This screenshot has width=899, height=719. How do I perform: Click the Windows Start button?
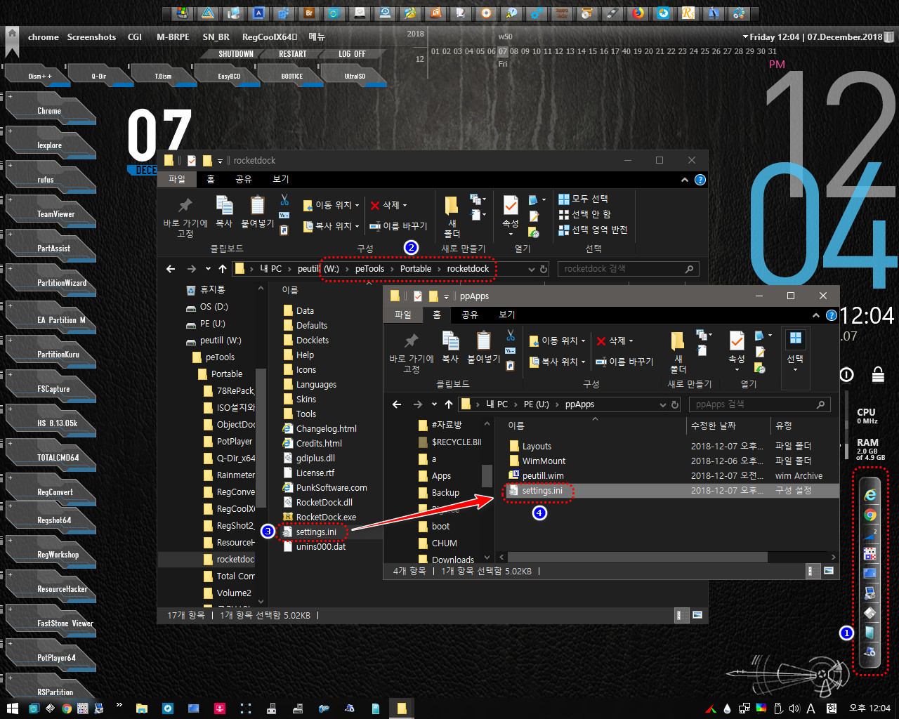point(12,708)
